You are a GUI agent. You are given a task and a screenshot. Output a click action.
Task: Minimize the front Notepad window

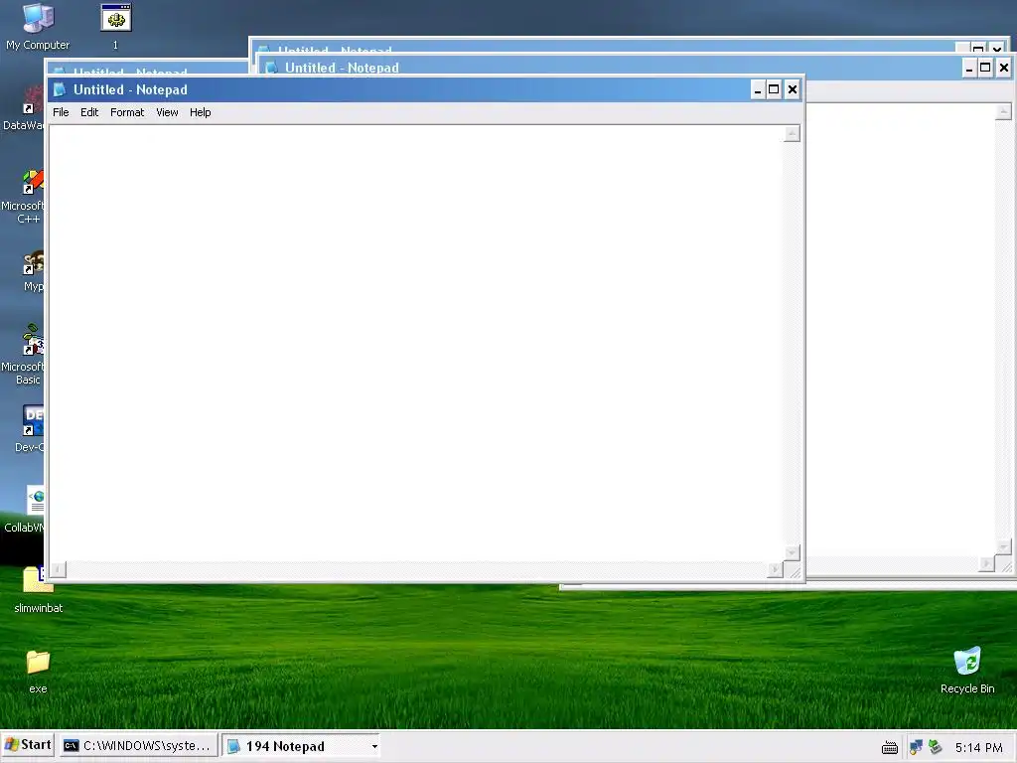point(758,89)
